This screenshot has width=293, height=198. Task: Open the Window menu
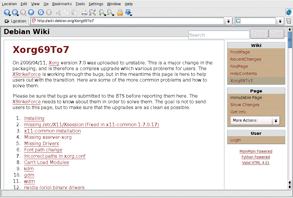[x=114, y=4]
